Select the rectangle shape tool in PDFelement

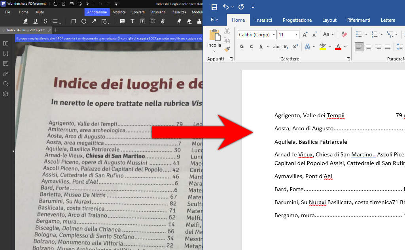(74, 21)
